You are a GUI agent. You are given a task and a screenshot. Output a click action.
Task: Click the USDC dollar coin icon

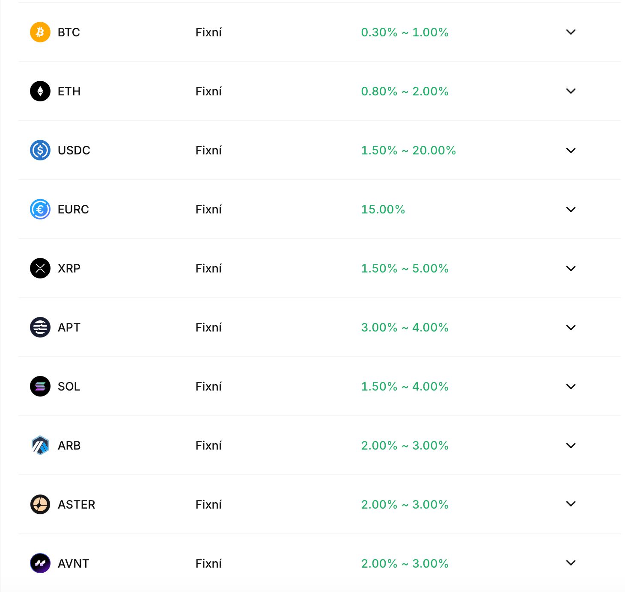40,150
